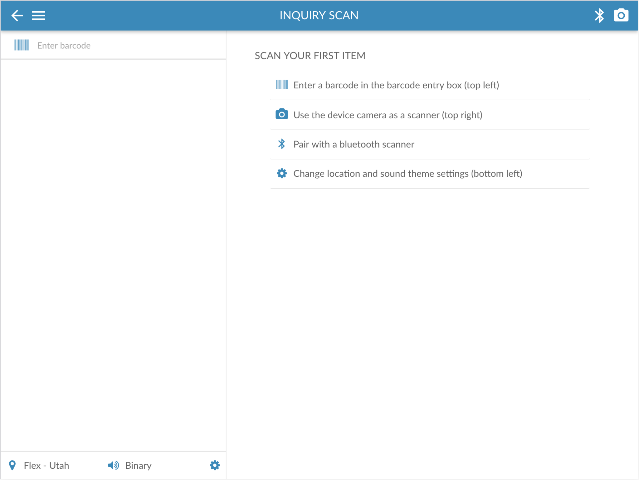Screen dimensions: 639x480
Task: Click the barcode icon beside entry box
Action: coord(21,45)
